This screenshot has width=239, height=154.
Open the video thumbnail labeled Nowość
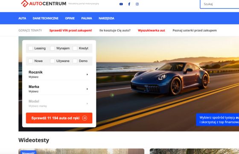tap(82, 151)
